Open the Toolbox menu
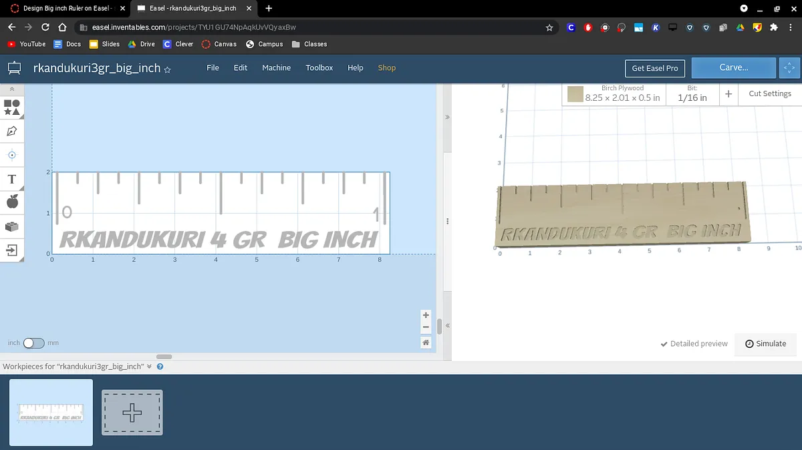Image resolution: width=802 pixels, height=450 pixels. coord(319,68)
